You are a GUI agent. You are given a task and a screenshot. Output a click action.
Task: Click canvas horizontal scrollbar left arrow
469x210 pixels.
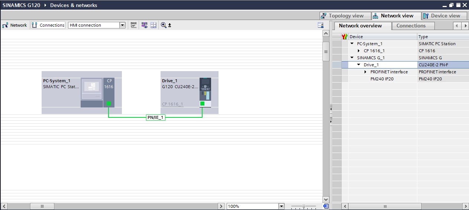[4, 206]
